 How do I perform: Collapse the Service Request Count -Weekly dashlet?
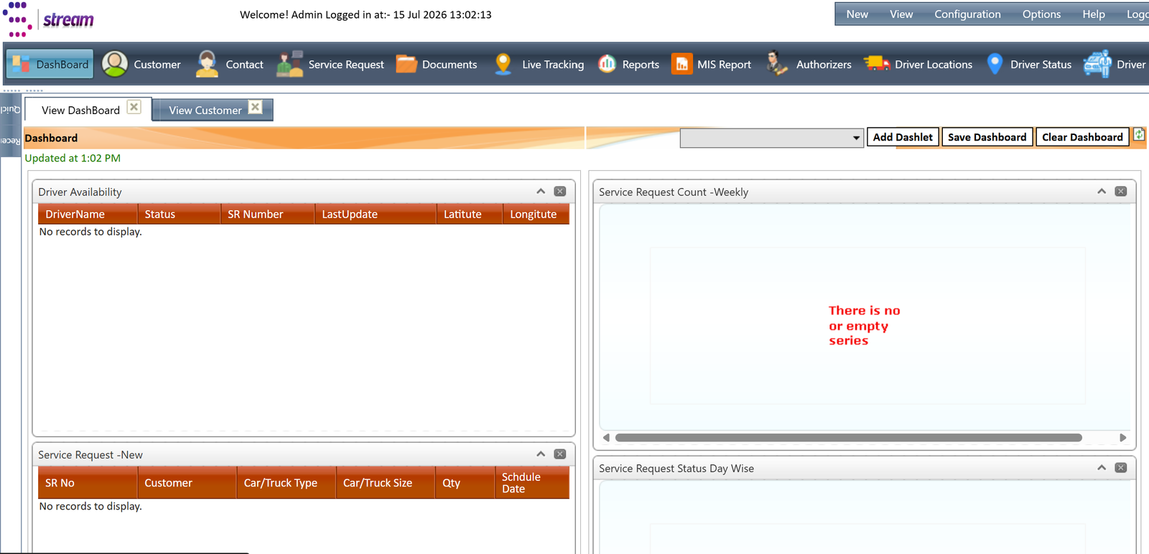[1102, 192]
